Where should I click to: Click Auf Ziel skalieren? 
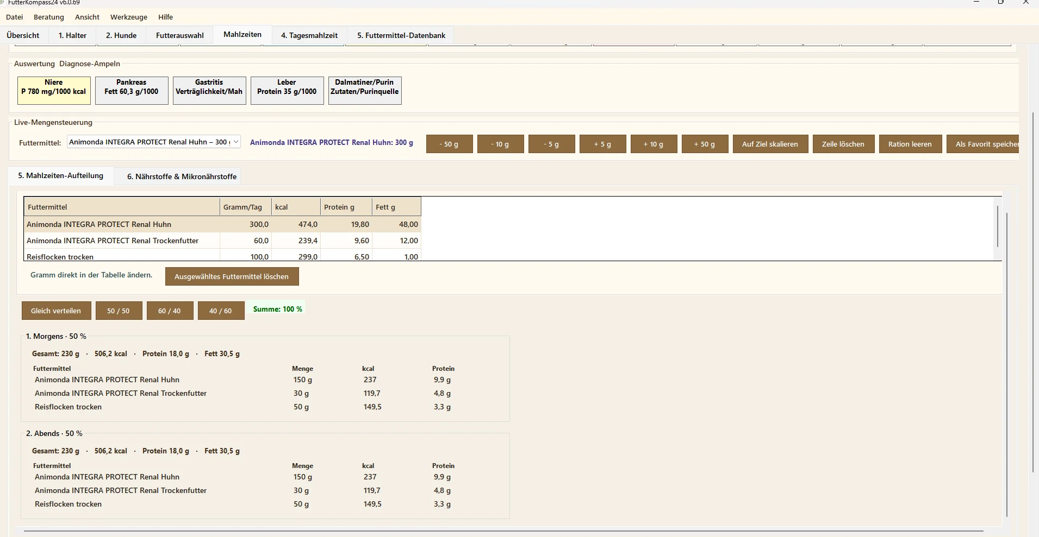(770, 144)
